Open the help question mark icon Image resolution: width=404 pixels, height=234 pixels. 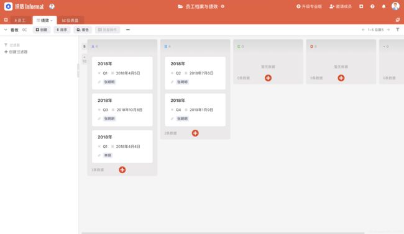[x=372, y=6]
